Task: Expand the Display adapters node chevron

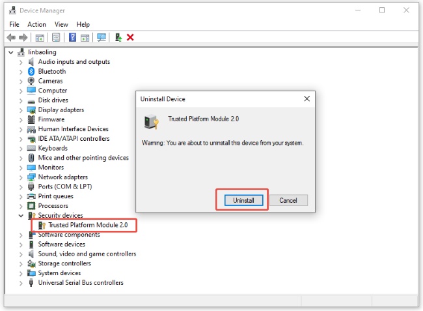Action: point(21,110)
